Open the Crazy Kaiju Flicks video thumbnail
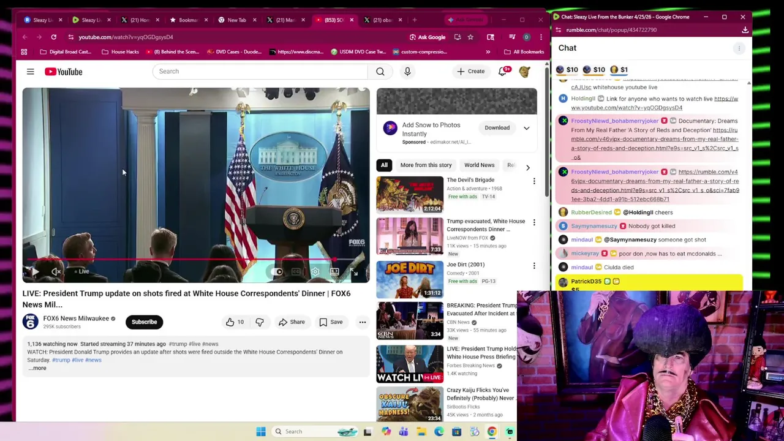 410,405
